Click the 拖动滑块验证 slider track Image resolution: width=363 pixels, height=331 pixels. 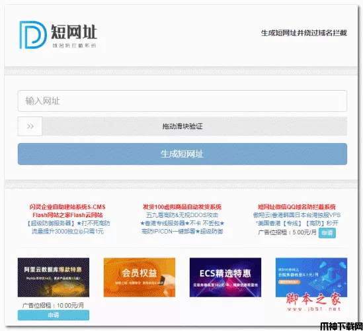[x=182, y=126]
